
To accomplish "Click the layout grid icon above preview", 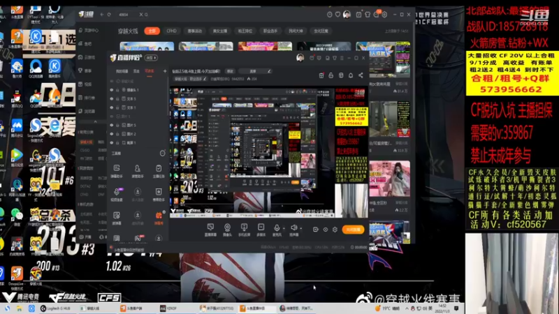I will pyautogui.click(x=341, y=75).
